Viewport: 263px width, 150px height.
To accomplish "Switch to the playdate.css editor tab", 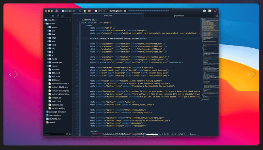I will coord(179,16).
